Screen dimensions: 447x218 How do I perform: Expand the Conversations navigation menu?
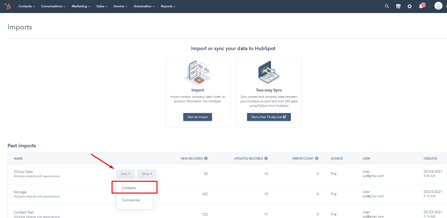(53, 6)
